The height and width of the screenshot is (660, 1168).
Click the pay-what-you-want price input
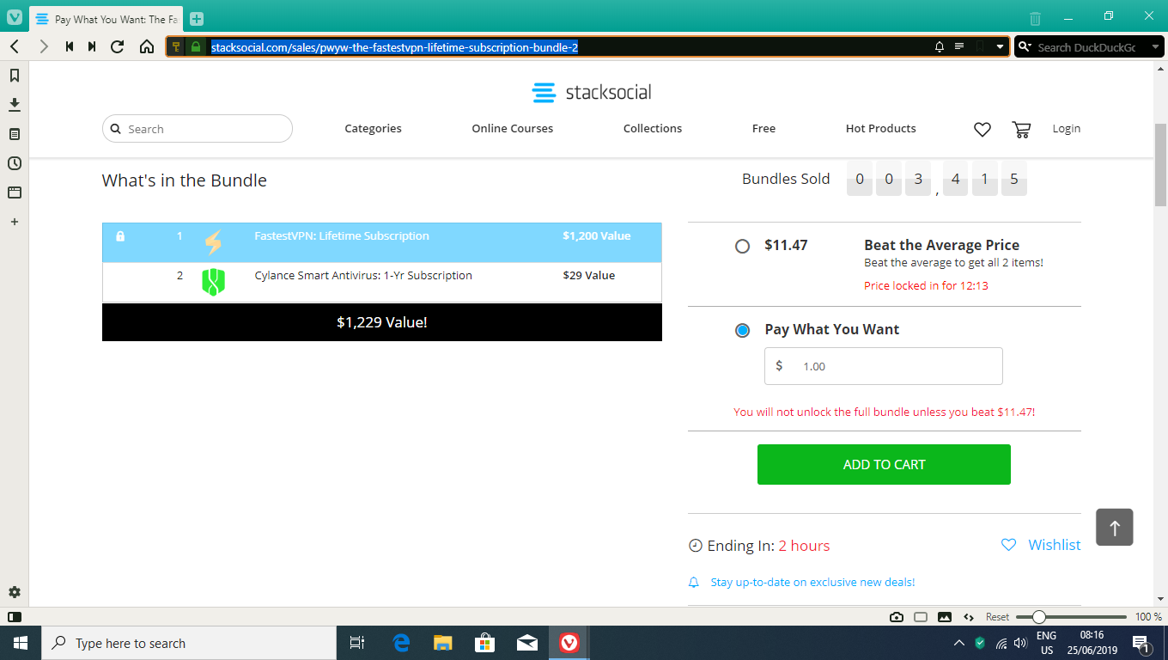[x=884, y=366]
